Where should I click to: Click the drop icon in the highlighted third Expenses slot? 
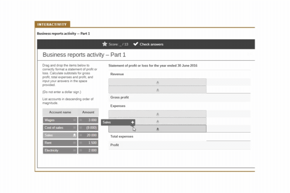click(158, 129)
